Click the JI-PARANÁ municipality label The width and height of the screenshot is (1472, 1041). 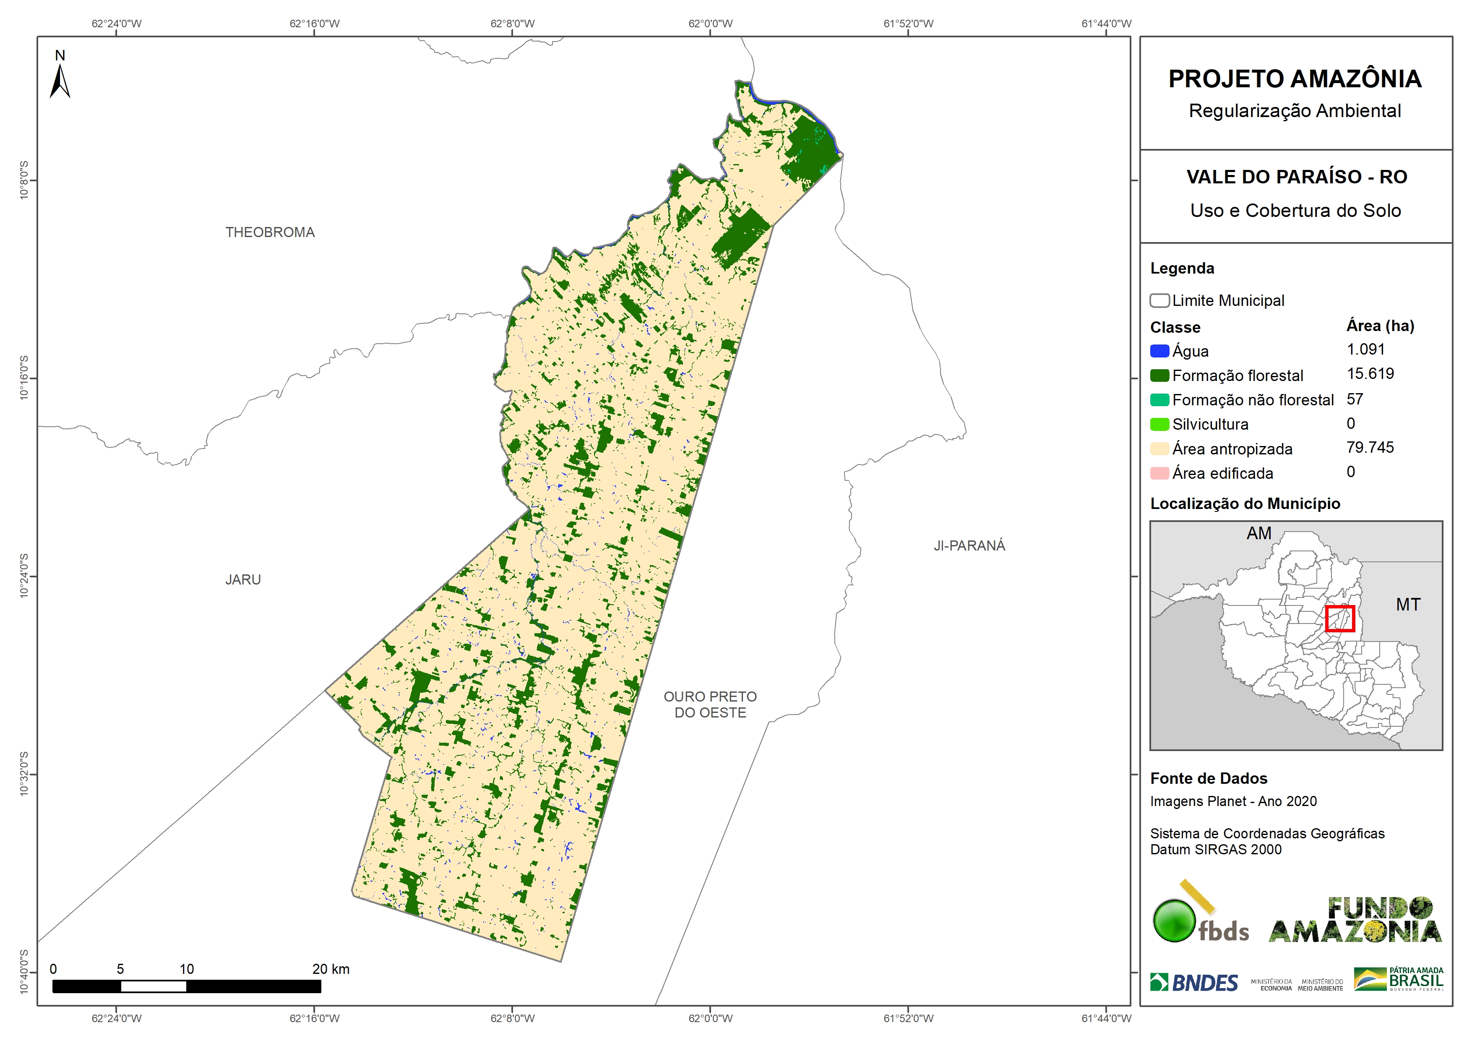pos(969,546)
